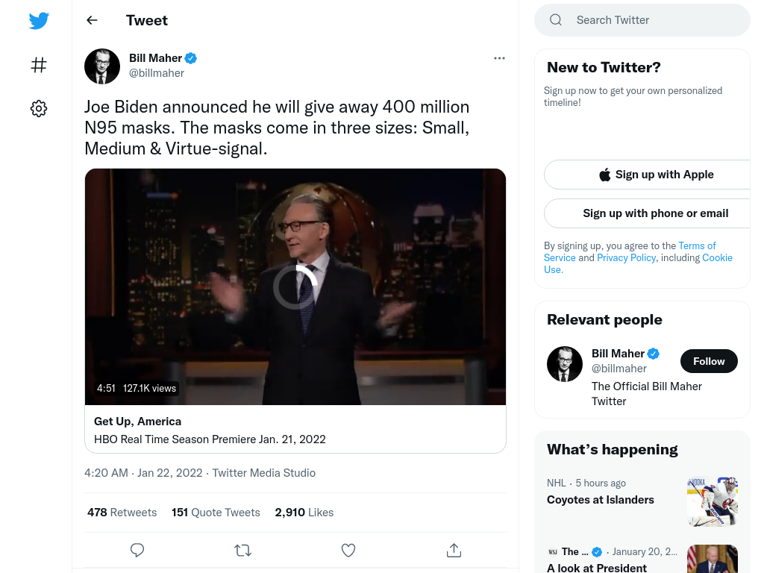View the 151 Quote Tweets
Screen dimensions: 764x573
[x=216, y=512]
